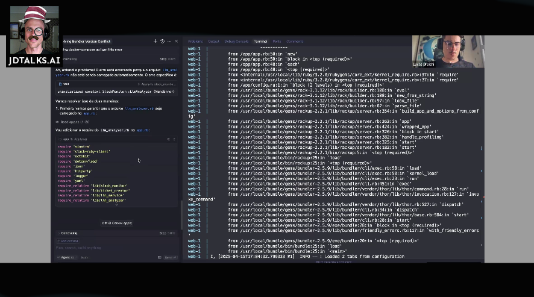This screenshot has height=297, width=534.
Task: Expand the lower Generating status chevron
Action: click(x=58, y=233)
